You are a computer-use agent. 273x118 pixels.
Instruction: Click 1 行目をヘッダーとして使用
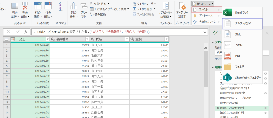tap(109, 9)
